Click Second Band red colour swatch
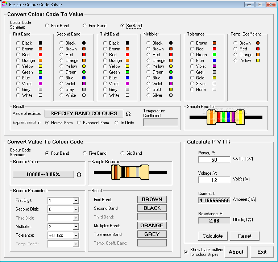Viewport: 278px width, 262px height. pyautogui.click(x=84, y=55)
